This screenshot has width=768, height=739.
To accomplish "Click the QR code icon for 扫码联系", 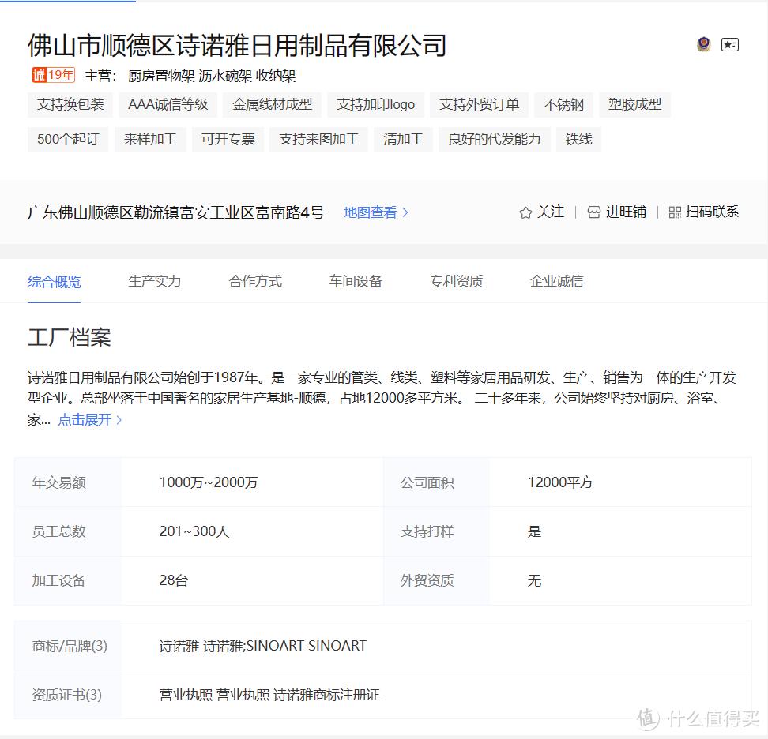I will pos(676,212).
